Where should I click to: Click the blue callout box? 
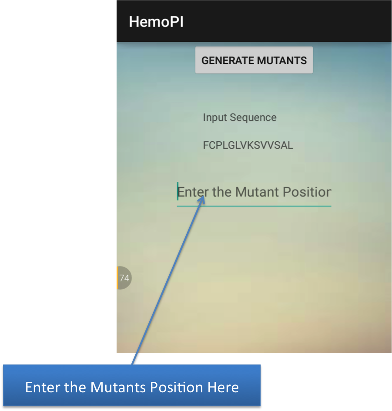click(x=132, y=387)
